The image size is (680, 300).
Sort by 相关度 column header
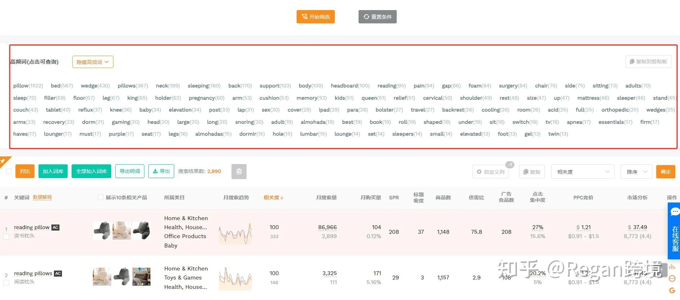[x=273, y=197]
